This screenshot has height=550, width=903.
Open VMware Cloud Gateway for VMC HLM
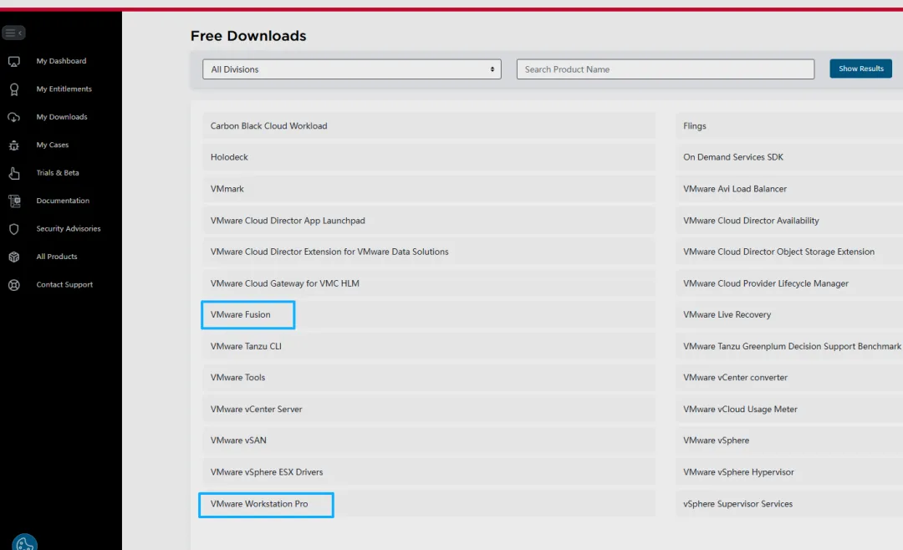pyautogui.click(x=429, y=283)
